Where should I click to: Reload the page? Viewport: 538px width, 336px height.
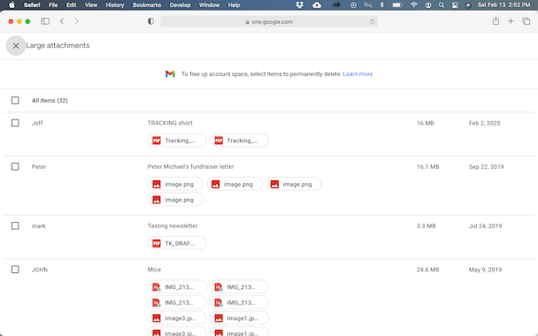pos(372,22)
